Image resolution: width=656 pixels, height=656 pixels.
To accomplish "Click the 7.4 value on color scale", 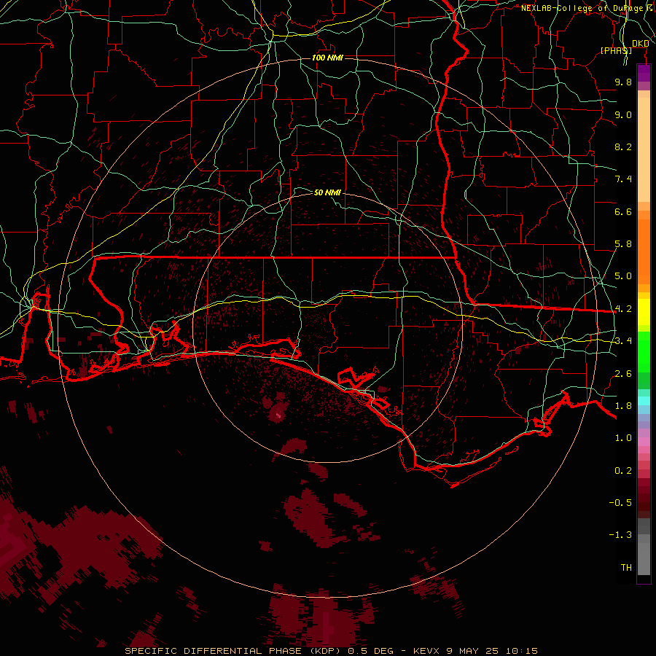I will point(623,179).
